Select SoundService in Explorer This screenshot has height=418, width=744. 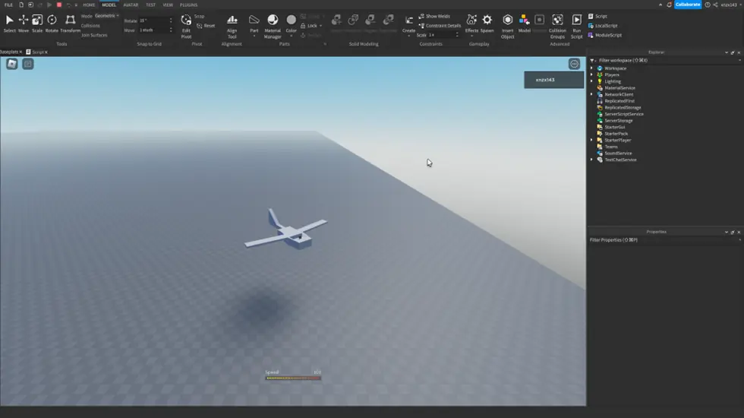pyautogui.click(x=618, y=154)
